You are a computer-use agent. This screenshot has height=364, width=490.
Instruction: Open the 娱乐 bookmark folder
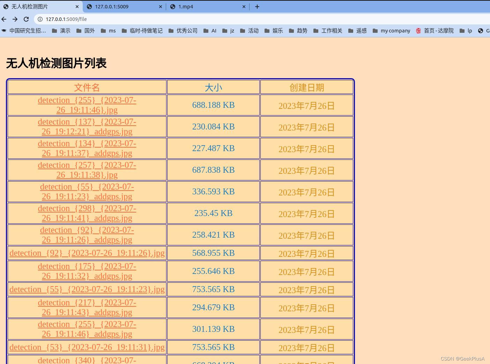click(274, 31)
